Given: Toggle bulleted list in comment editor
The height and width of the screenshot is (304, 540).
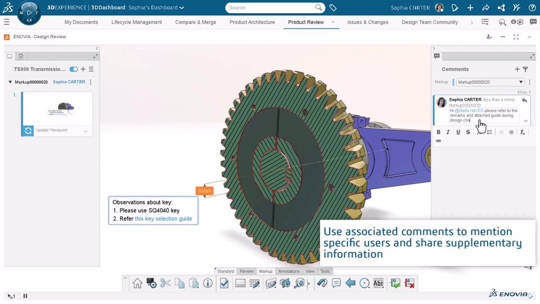Looking at the screenshot, I should [489, 132].
